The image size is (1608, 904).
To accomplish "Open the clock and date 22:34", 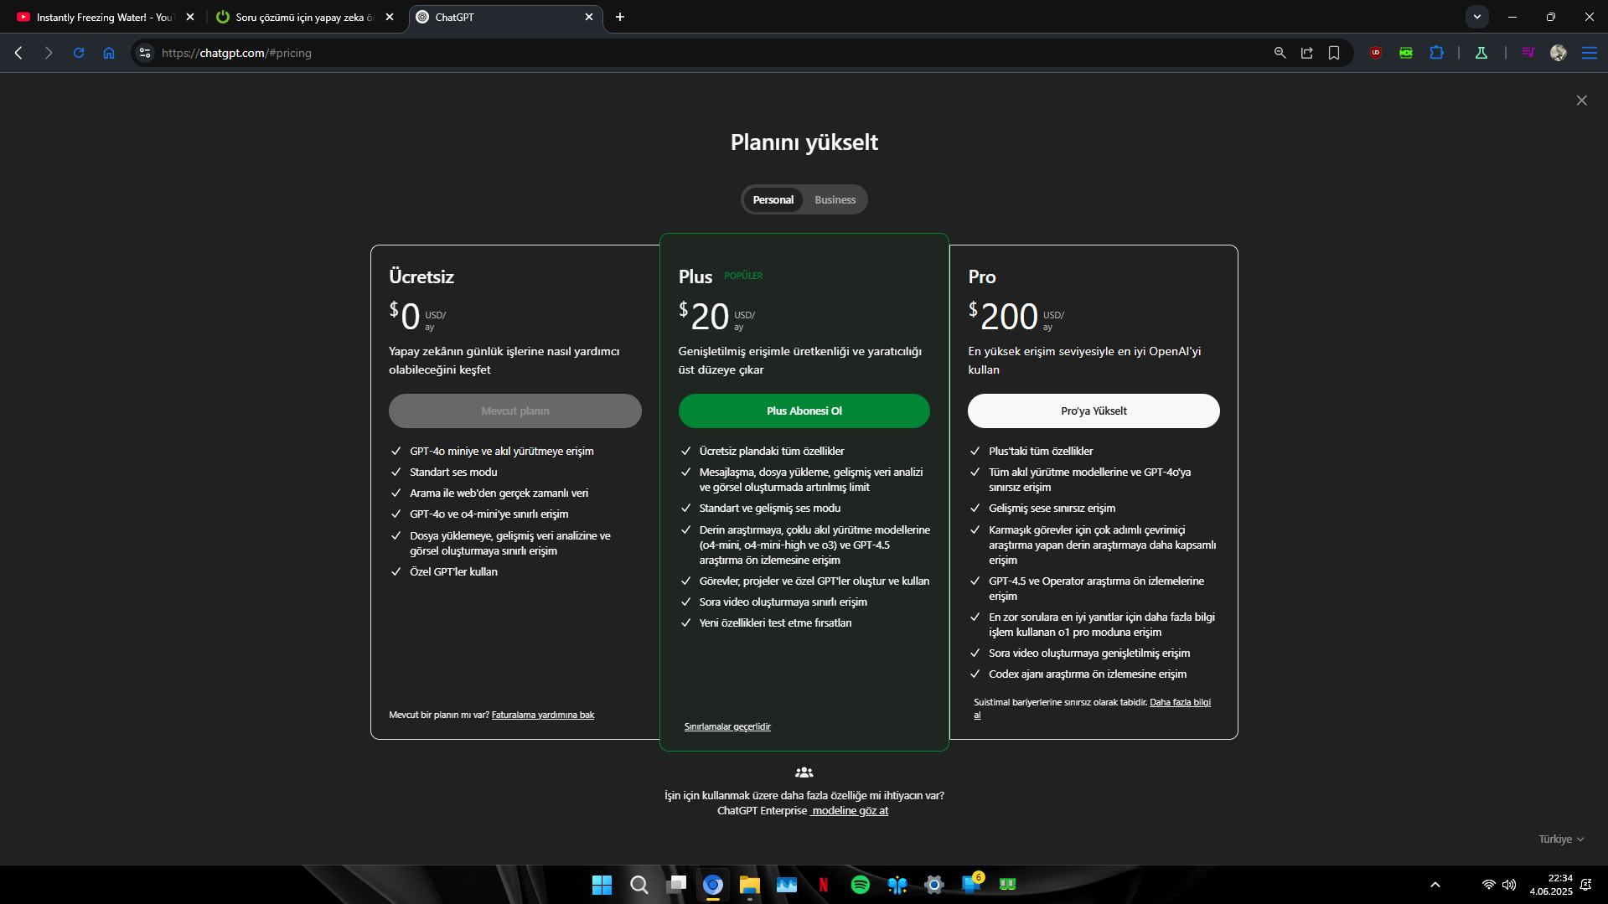I will (1551, 885).
